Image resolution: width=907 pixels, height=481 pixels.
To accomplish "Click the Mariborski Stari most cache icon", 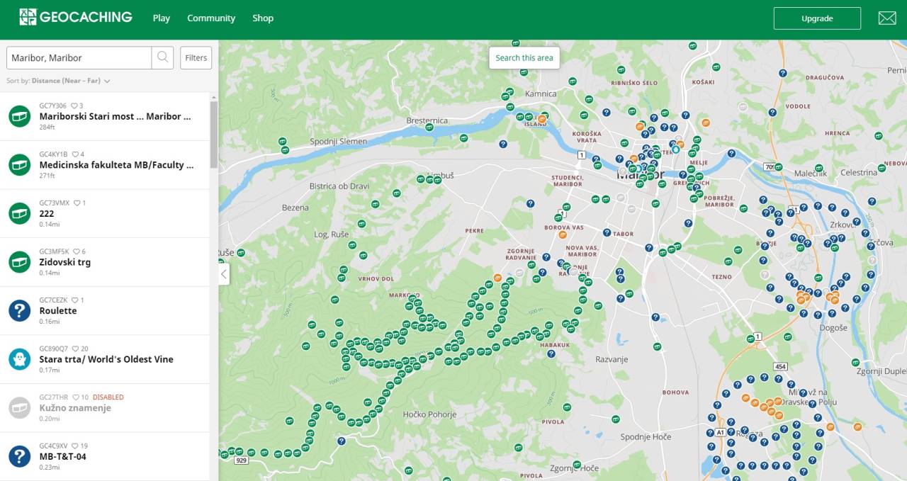I will tap(19, 115).
